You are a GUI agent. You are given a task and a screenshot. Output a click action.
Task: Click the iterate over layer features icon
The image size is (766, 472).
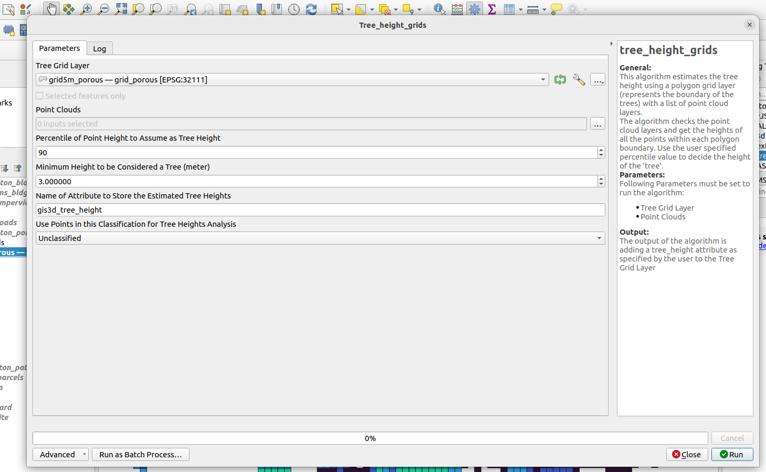click(560, 80)
